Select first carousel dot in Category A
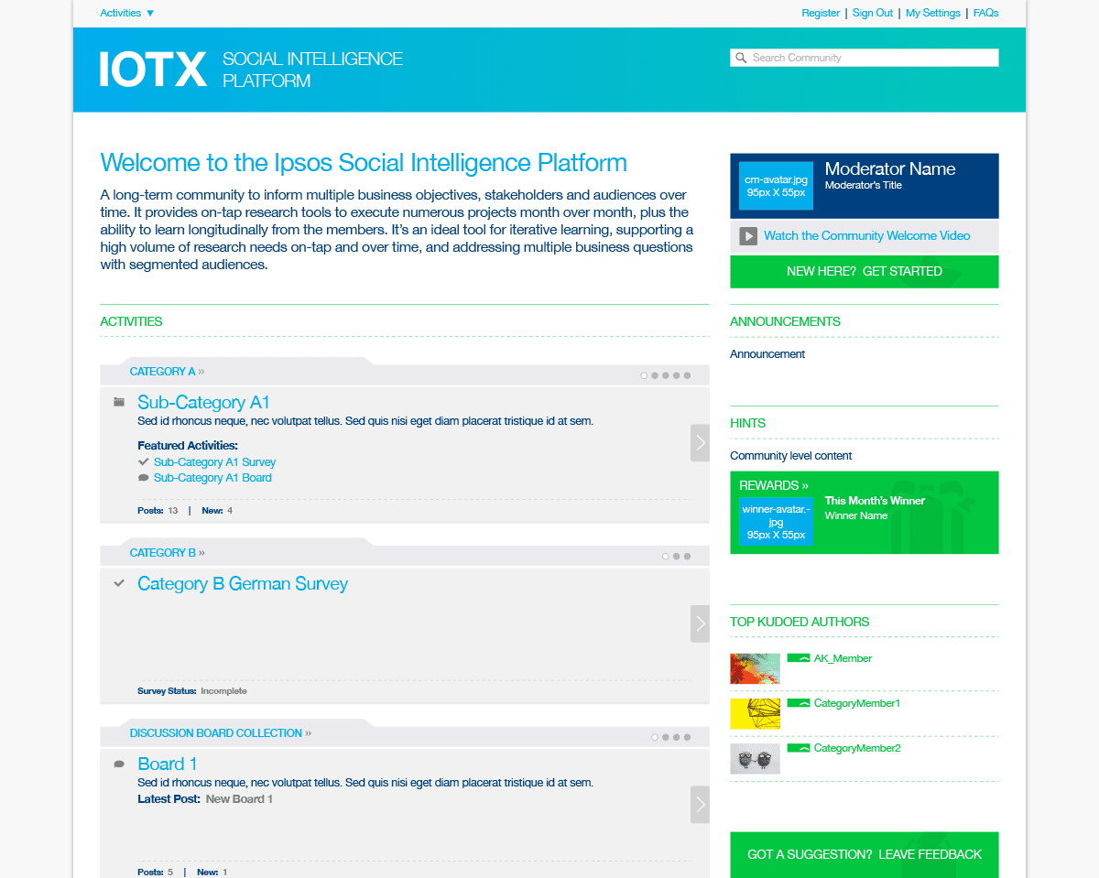1099x878 pixels. click(644, 375)
